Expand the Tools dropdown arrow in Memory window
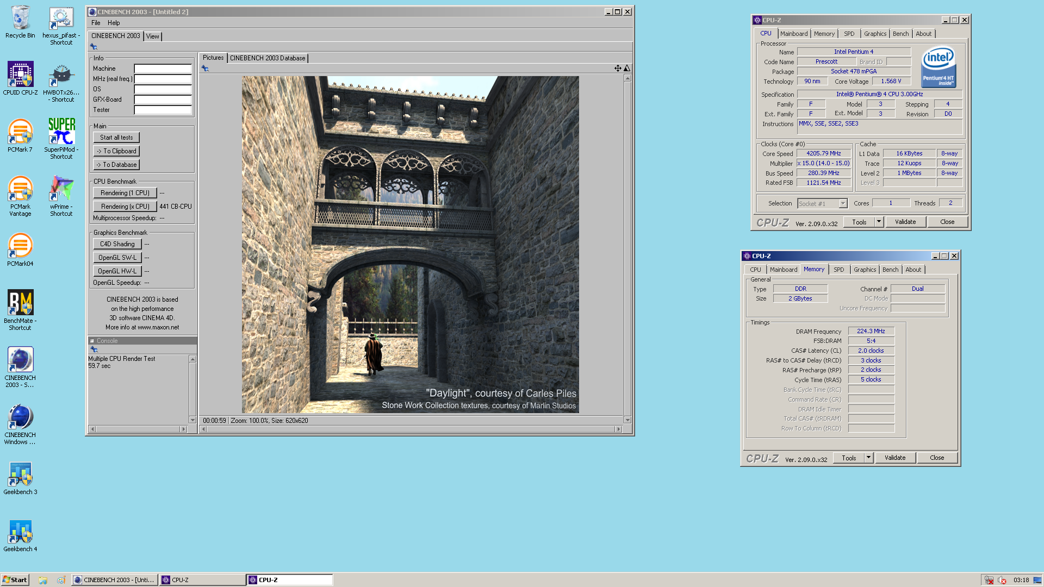The image size is (1044, 587). (868, 458)
